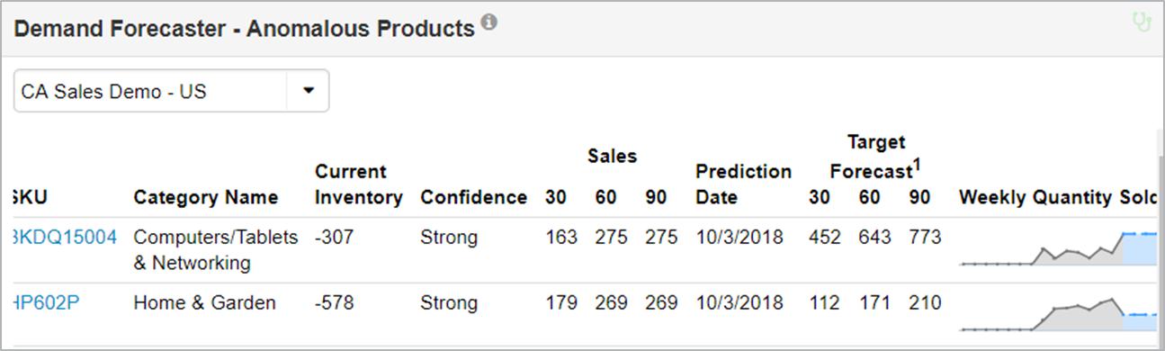Click the Weekly Quantity Sold column header
This screenshot has height=351, width=1165.
1058,197
